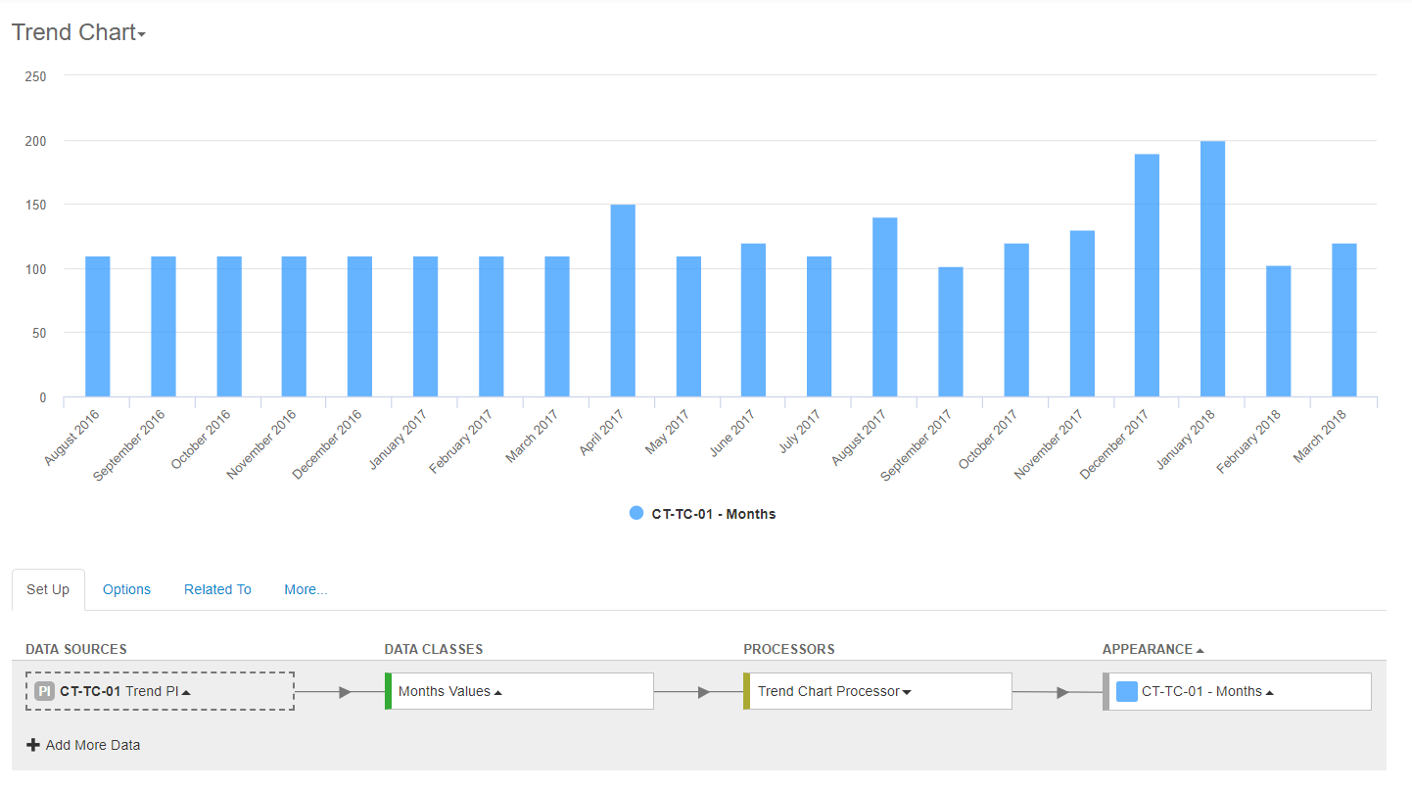Screen dimensions: 1412x788
Task: Click the PI badge icon in Data Sources
Action: (x=45, y=691)
